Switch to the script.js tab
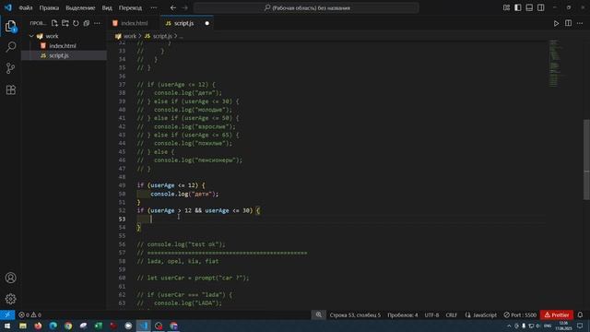 (x=184, y=23)
